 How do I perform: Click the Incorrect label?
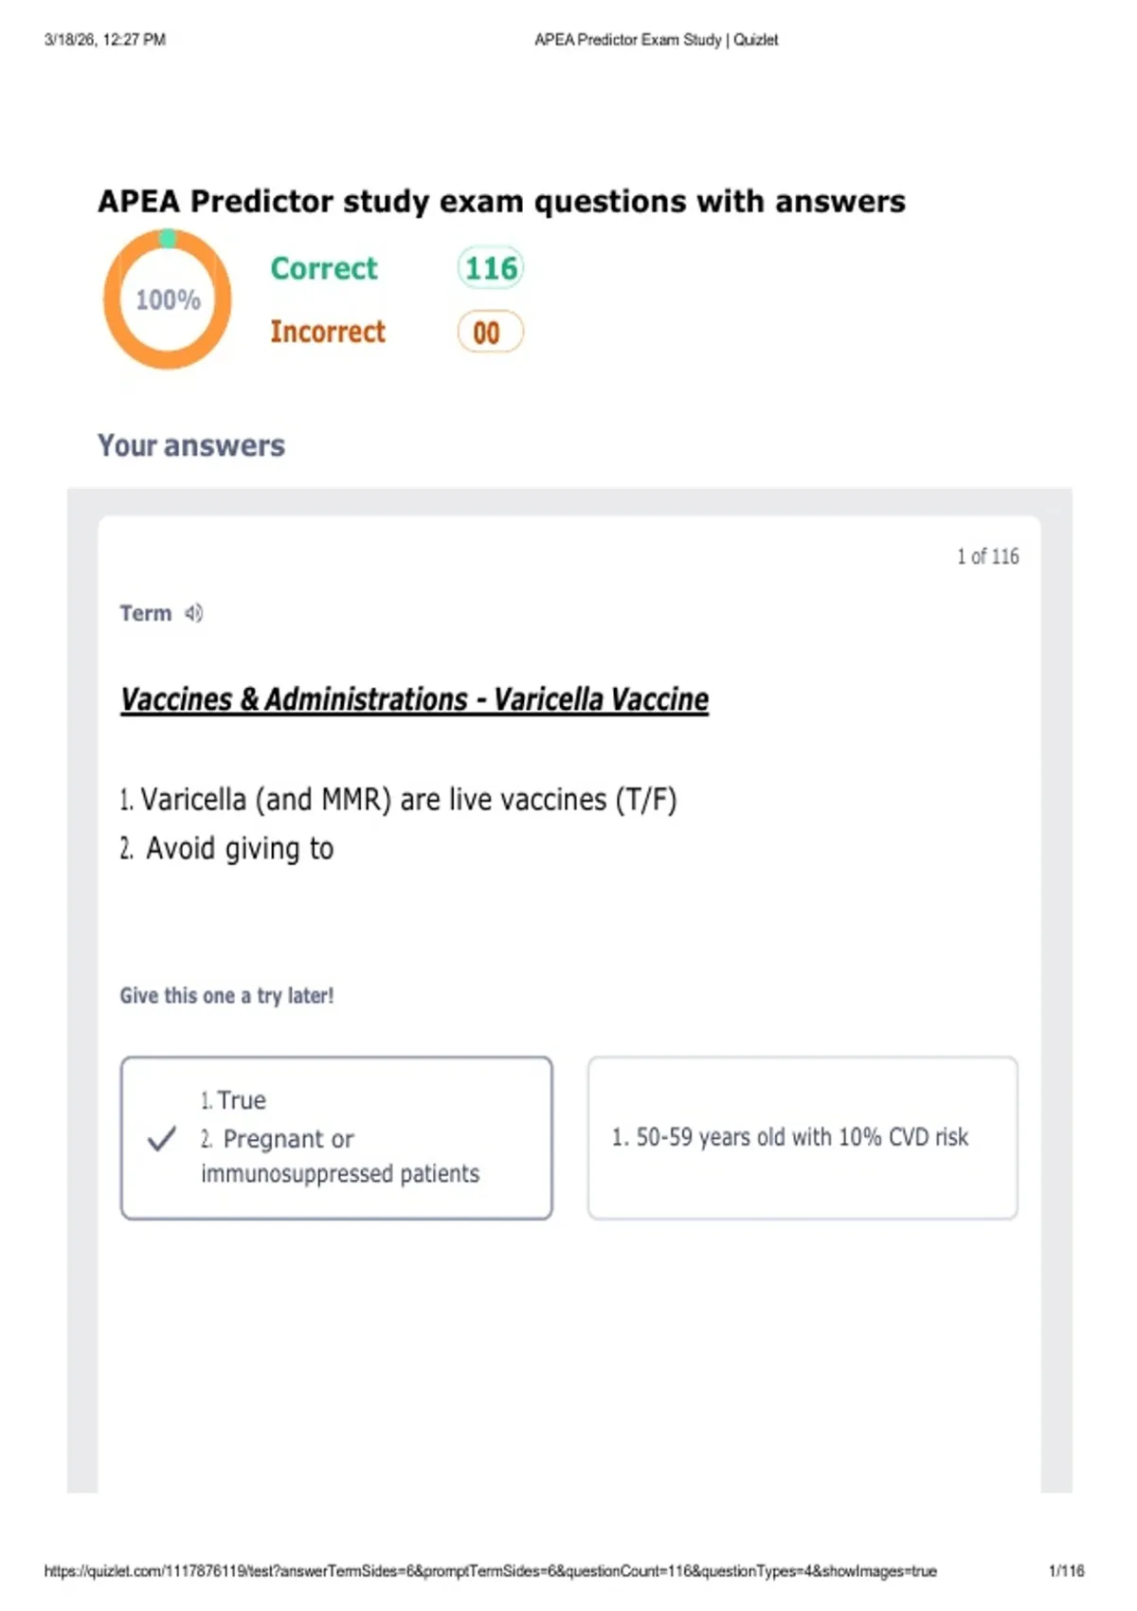click(328, 332)
